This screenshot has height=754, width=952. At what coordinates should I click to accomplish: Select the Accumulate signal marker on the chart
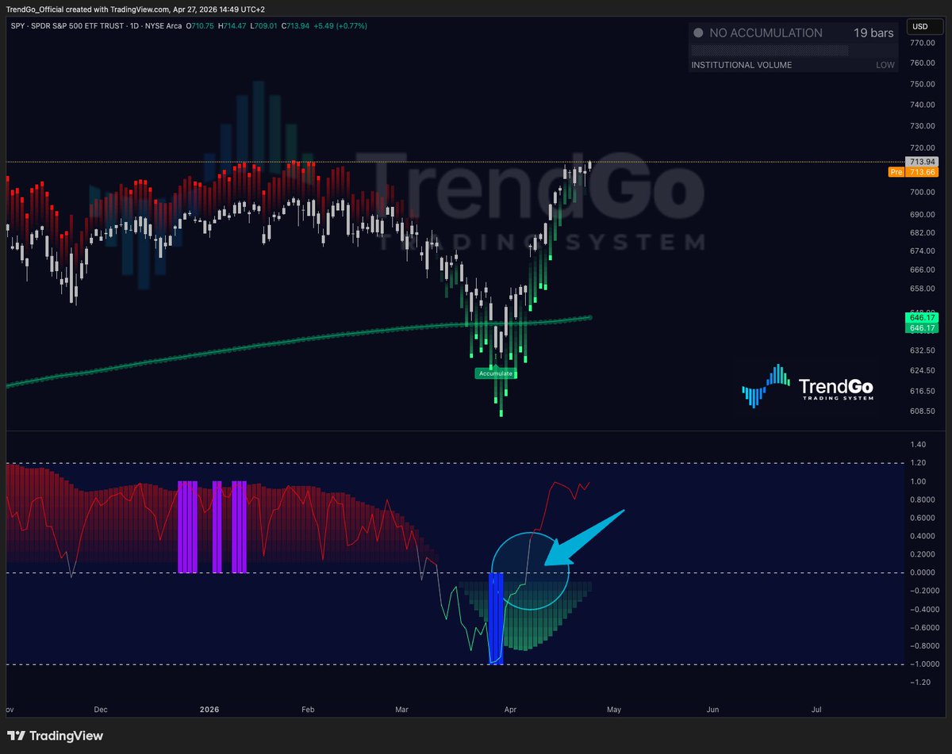point(496,373)
